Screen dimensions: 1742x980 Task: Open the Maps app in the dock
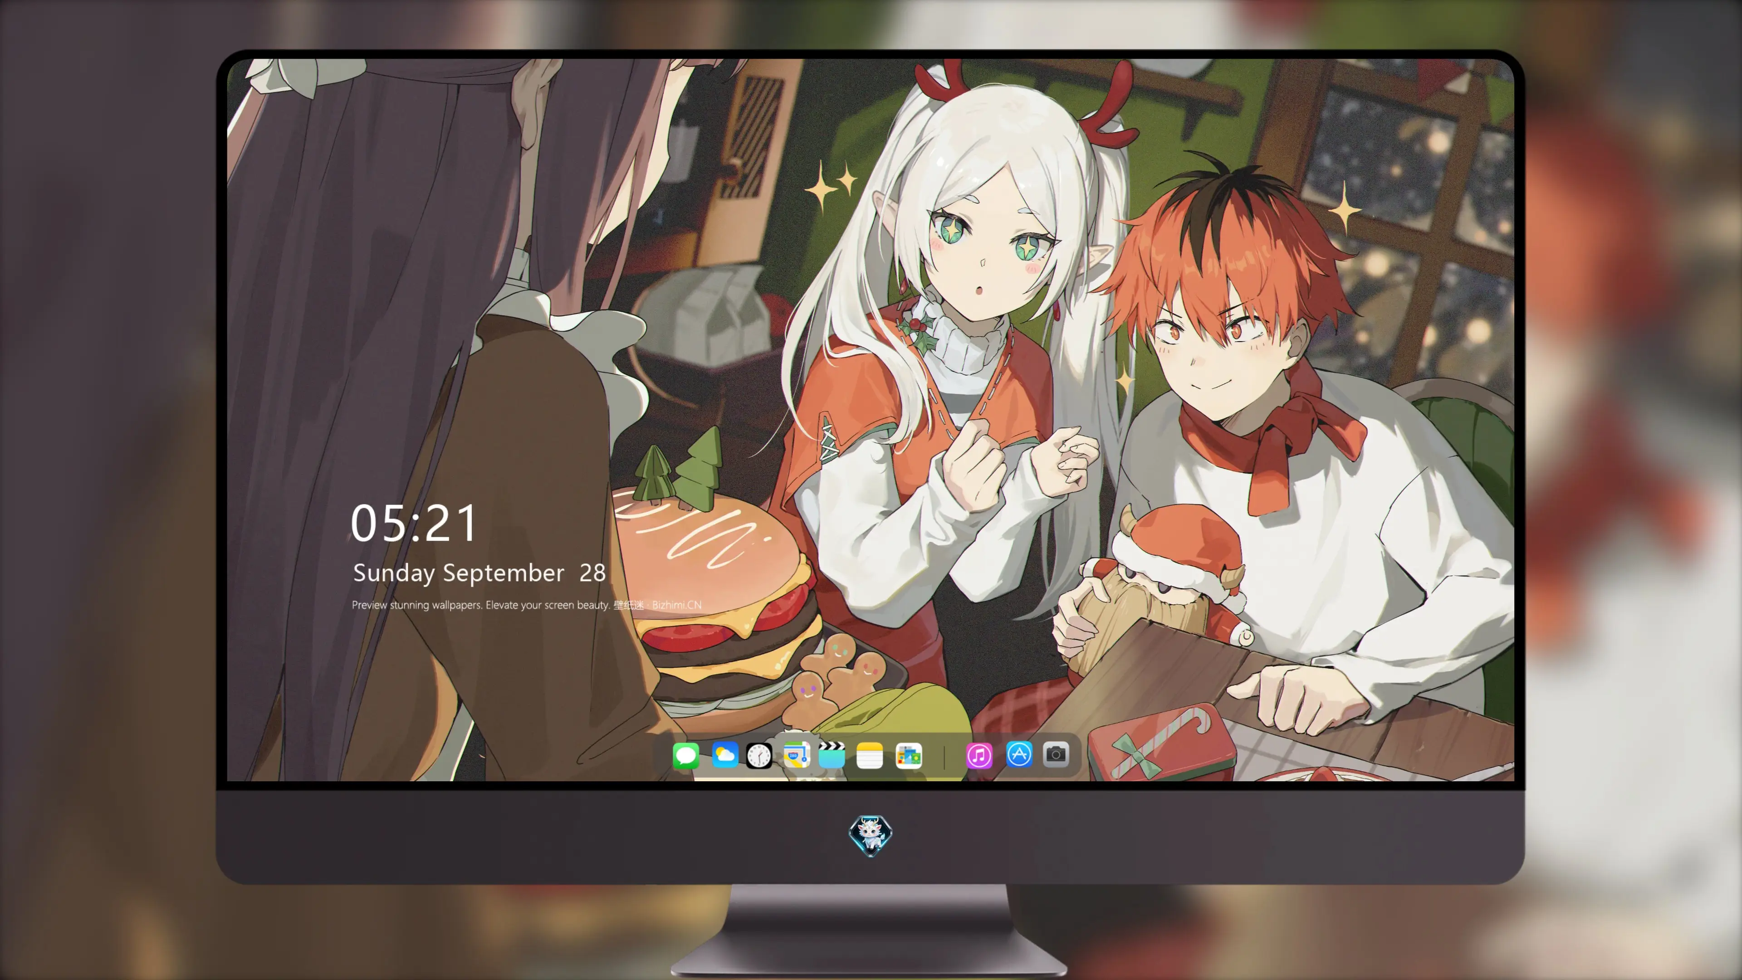(x=797, y=755)
